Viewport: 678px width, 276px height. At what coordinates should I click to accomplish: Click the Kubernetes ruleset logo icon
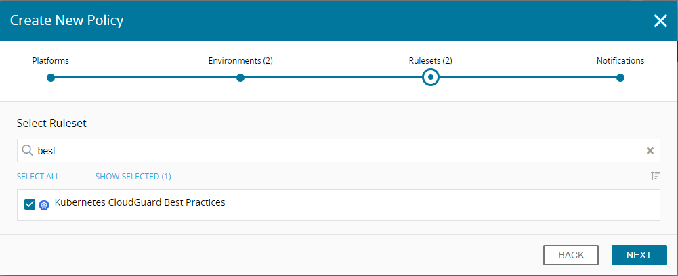pos(44,205)
